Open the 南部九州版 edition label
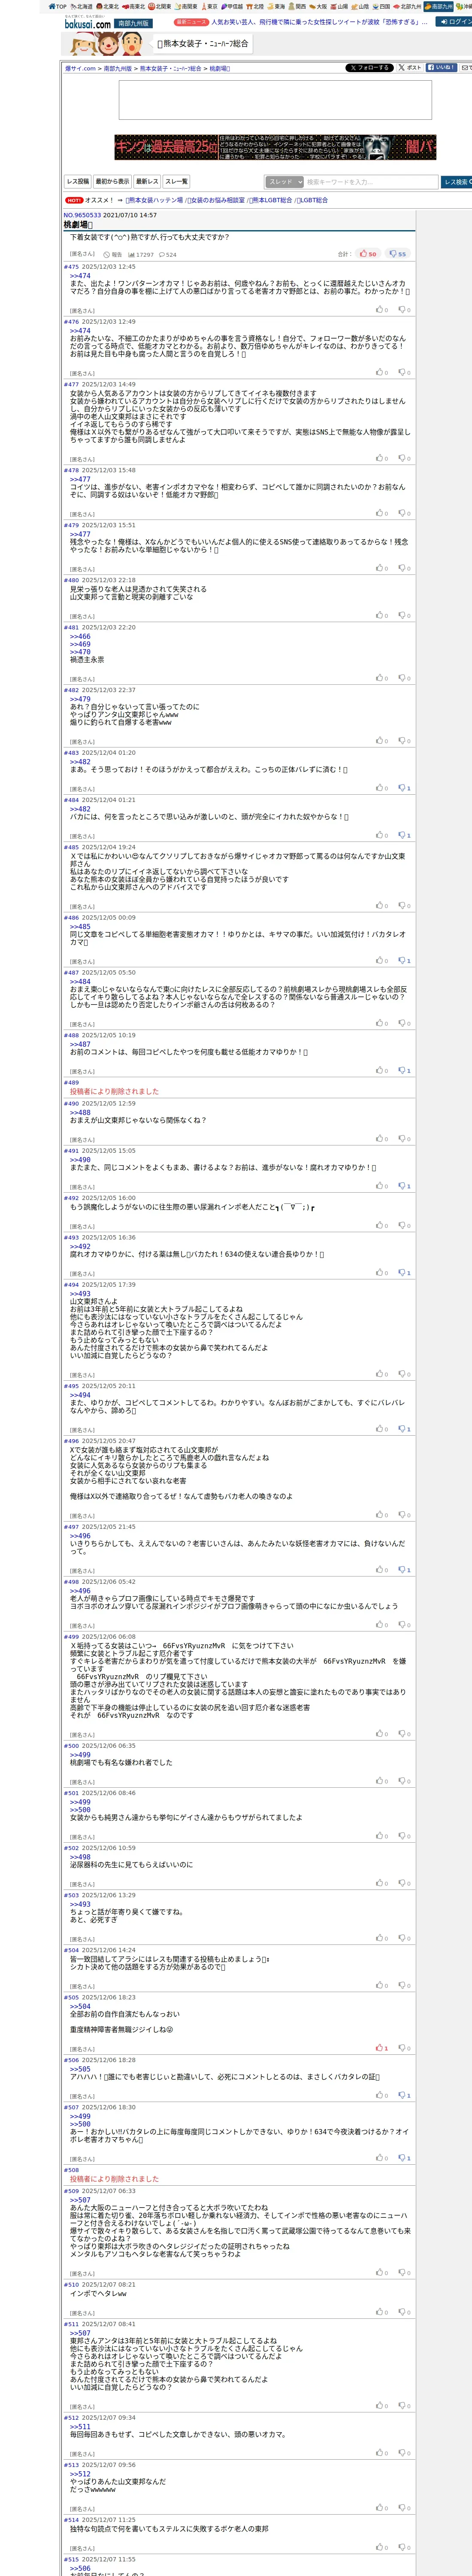The image size is (472, 2576). pyautogui.click(x=133, y=23)
